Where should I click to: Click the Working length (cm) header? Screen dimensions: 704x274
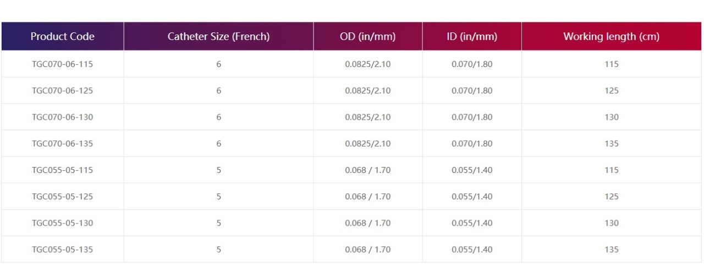tap(611, 37)
